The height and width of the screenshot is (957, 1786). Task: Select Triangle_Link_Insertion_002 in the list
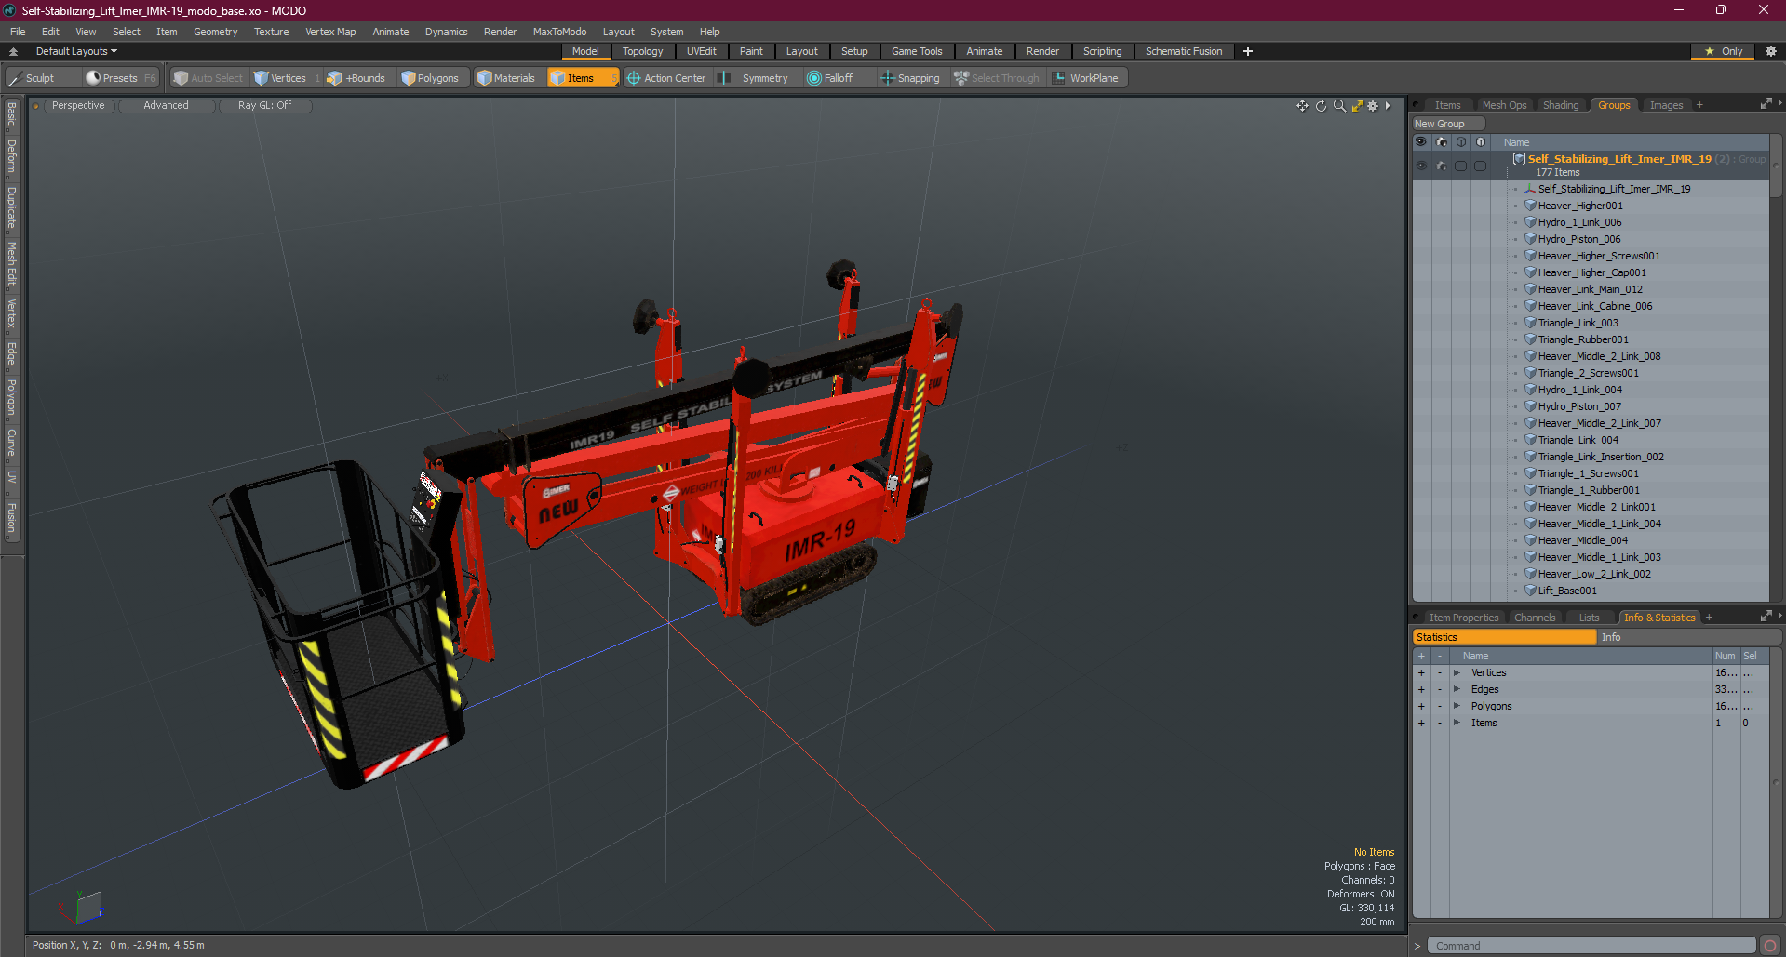tap(1601, 457)
